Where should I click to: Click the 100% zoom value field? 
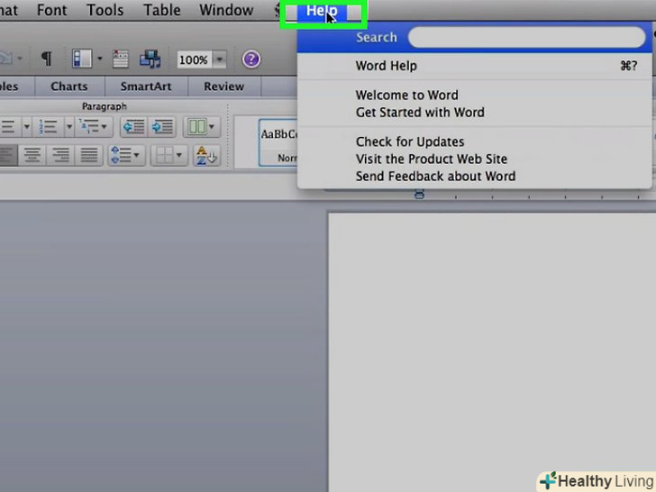coord(194,59)
